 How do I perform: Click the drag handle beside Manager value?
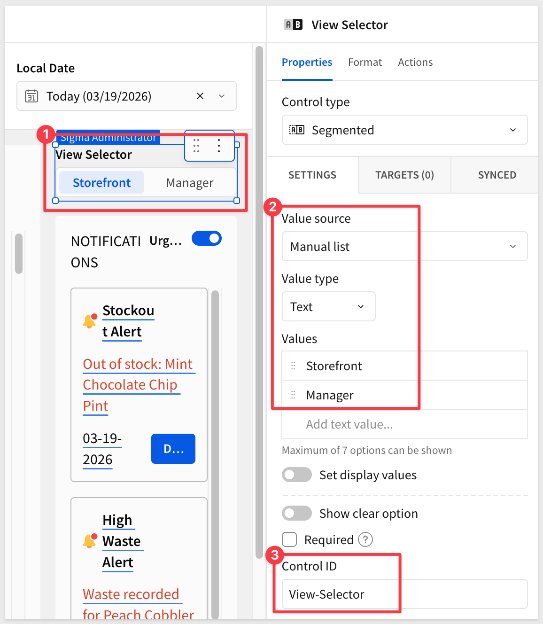click(x=293, y=395)
